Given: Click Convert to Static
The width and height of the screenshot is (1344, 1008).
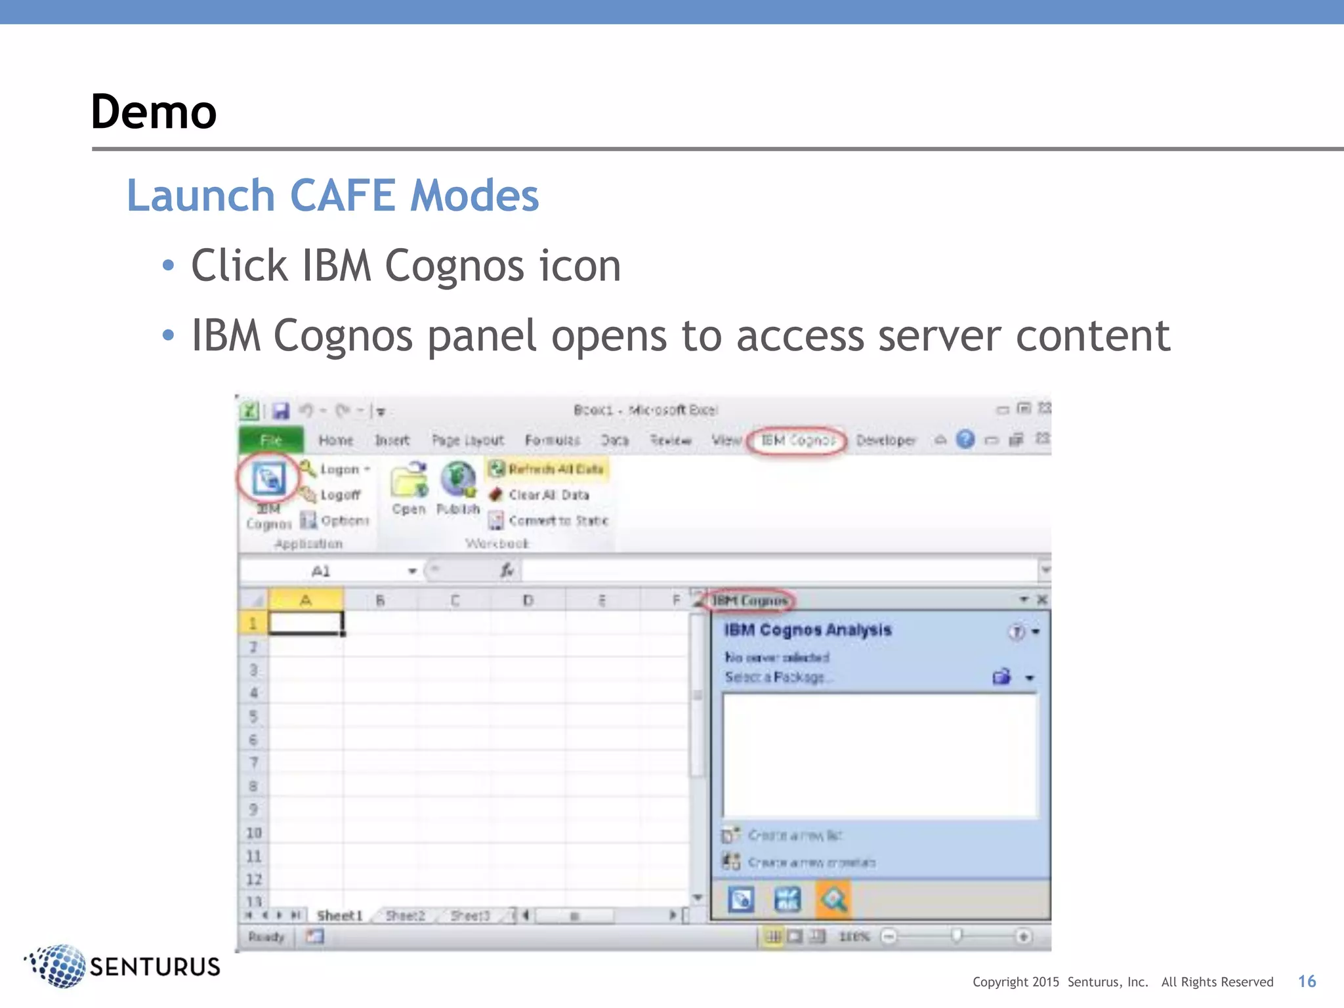Looking at the screenshot, I should tap(549, 520).
